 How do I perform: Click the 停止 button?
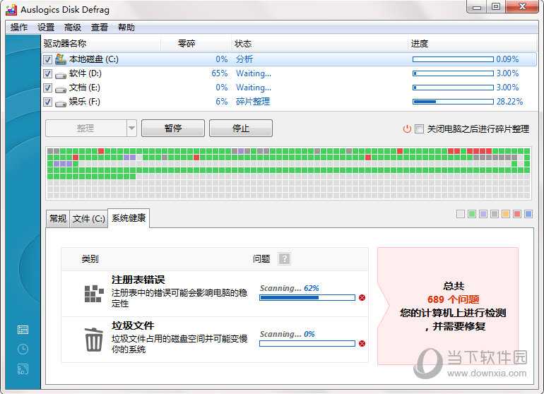(x=241, y=129)
